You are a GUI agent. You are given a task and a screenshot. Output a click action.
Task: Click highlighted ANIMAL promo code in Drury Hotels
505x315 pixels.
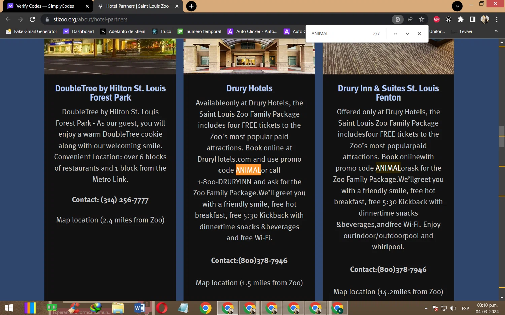pyautogui.click(x=248, y=170)
